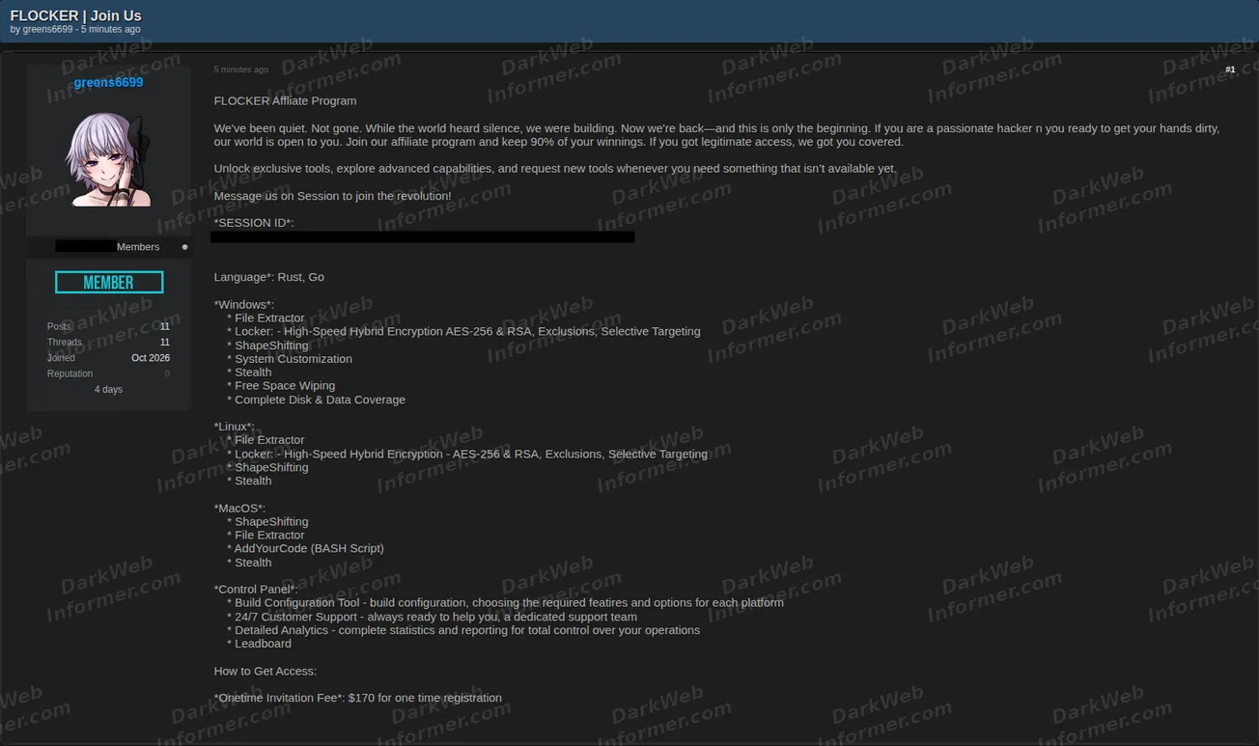Click '24/7 Customer Support' bullet line
This screenshot has width=1259, height=746.
tap(432, 617)
